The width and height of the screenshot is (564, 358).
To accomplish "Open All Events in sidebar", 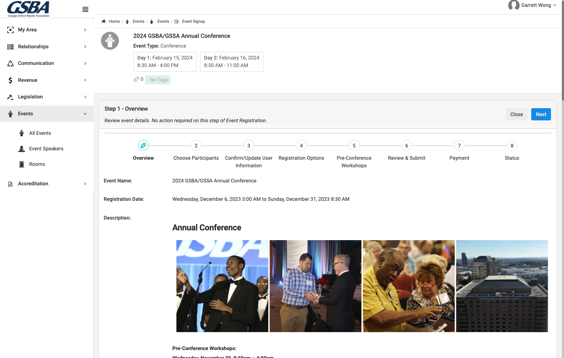I will coord(40,133).
